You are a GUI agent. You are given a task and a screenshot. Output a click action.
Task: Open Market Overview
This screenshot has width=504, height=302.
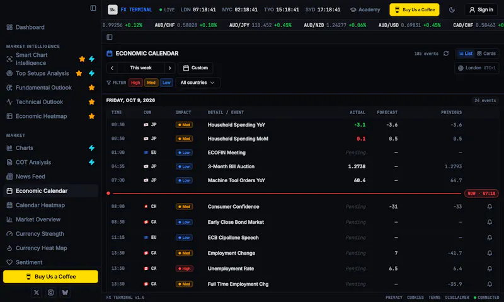[x=38, y=219]
